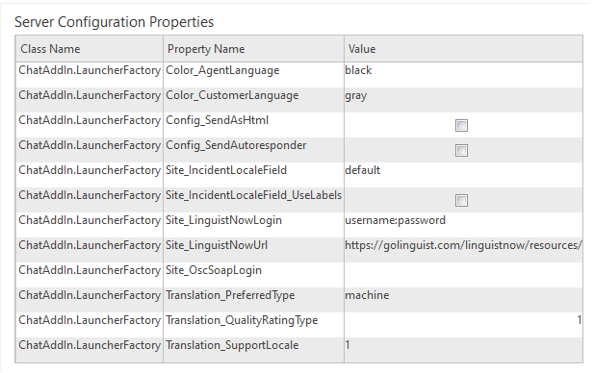This screenshot has width=594, height=373.
Task: Check the Site_IncidentLocaleField_UseLabels checkbox
Action: click(x=461, y=200)
